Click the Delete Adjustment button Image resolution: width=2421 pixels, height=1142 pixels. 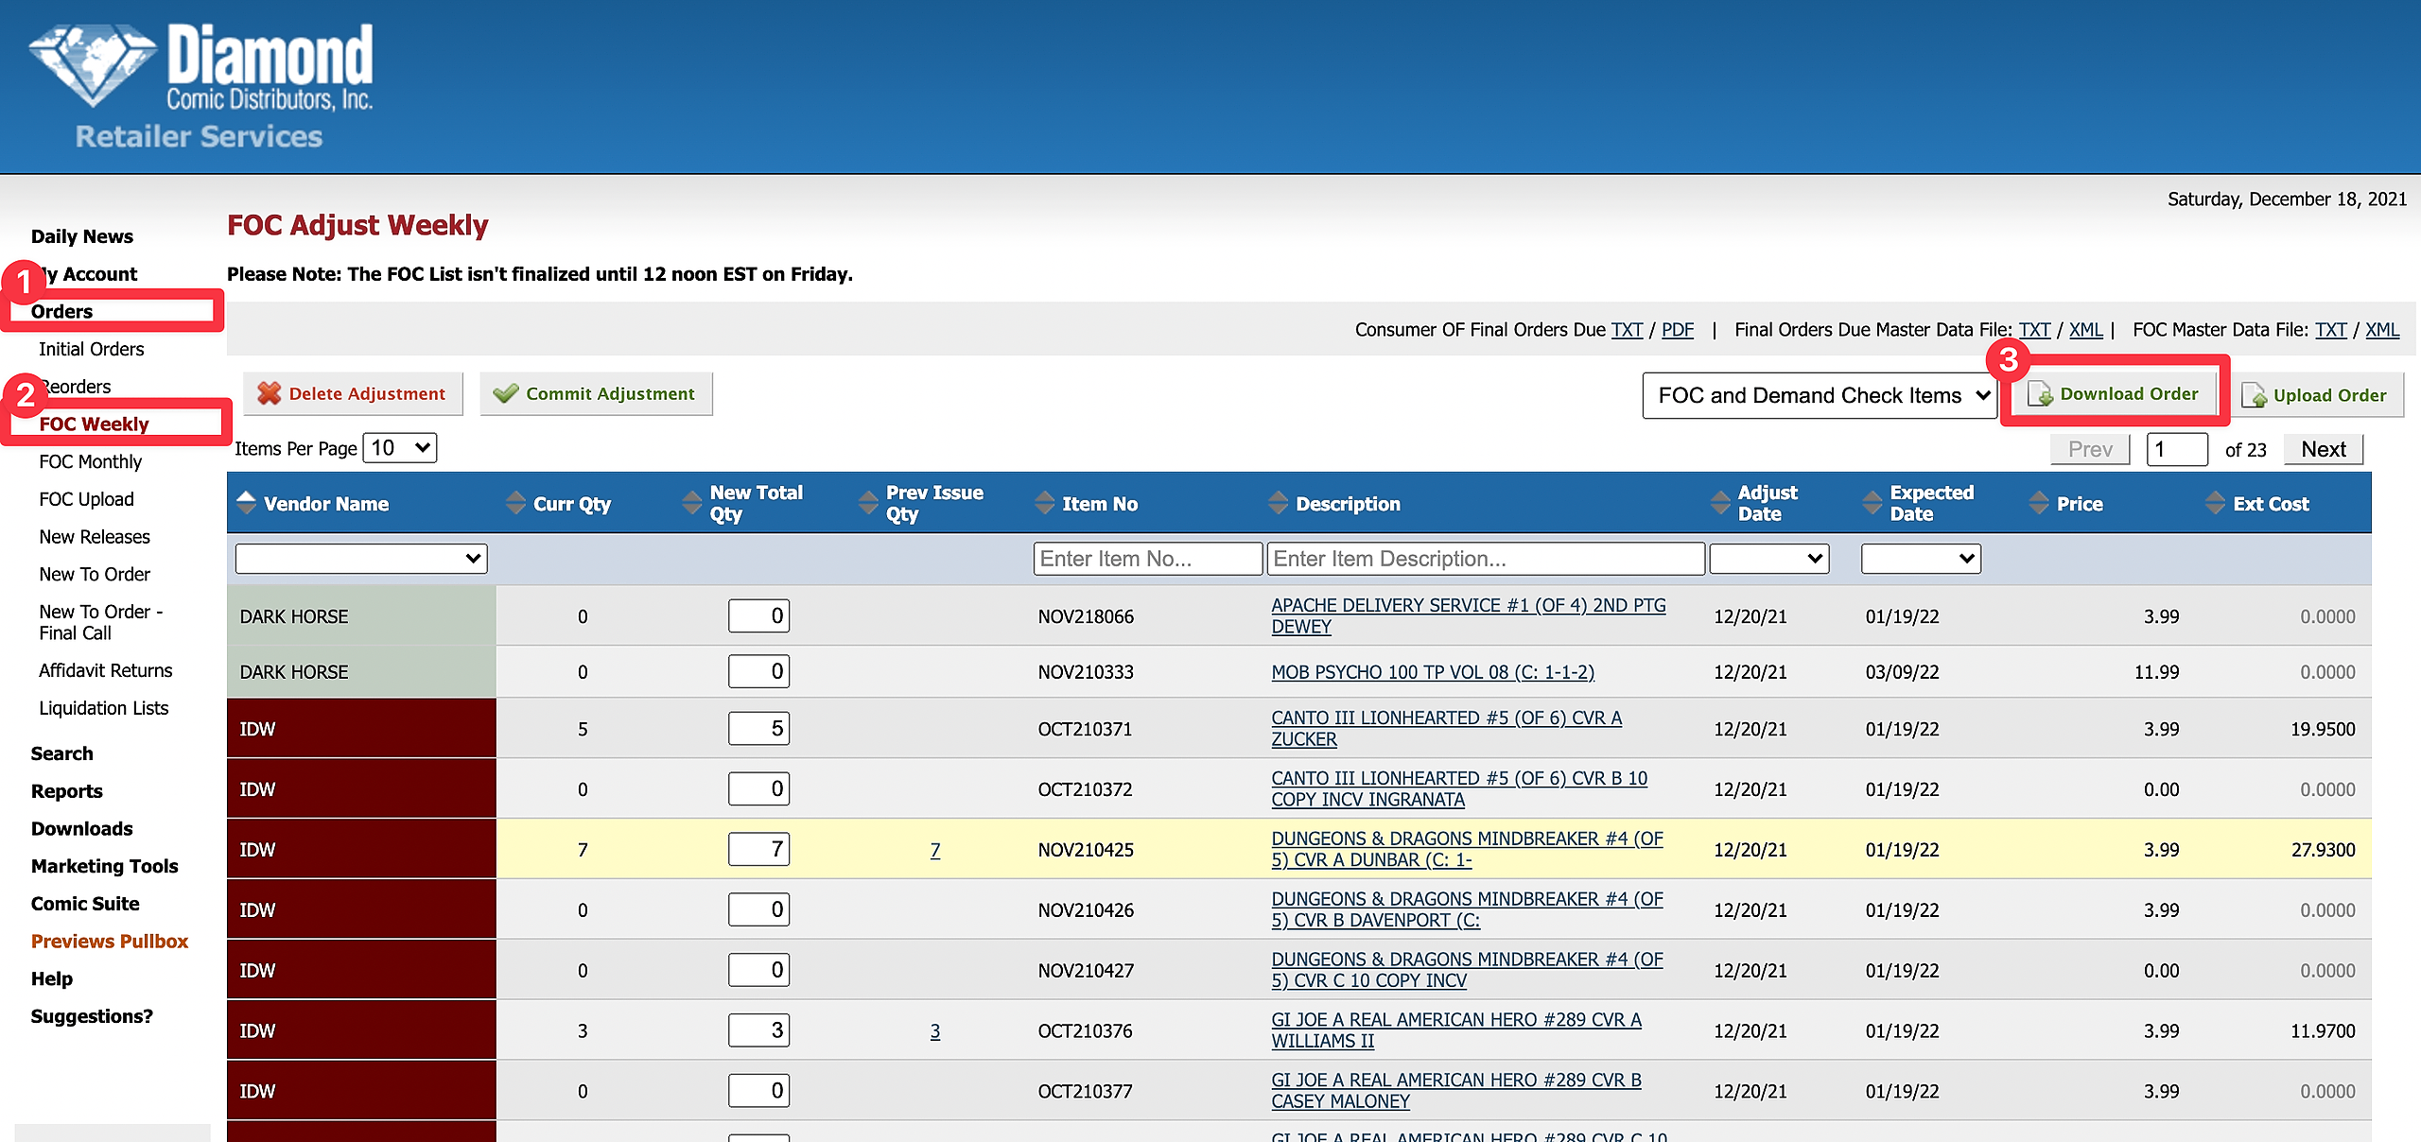click(x=353, y=394)
